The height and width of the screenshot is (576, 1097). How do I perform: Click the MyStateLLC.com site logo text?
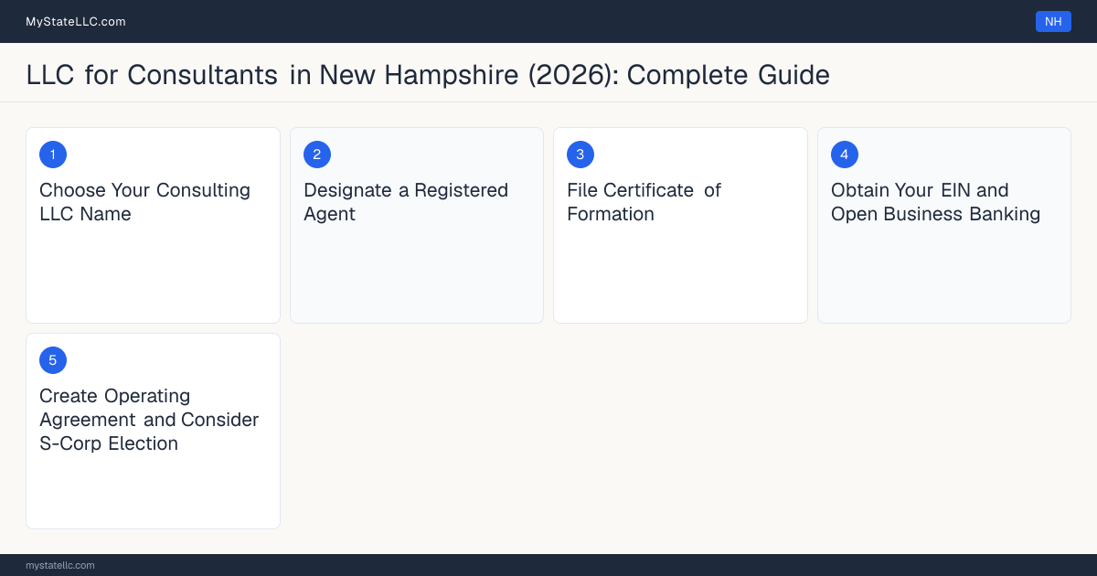pos(76,21)
